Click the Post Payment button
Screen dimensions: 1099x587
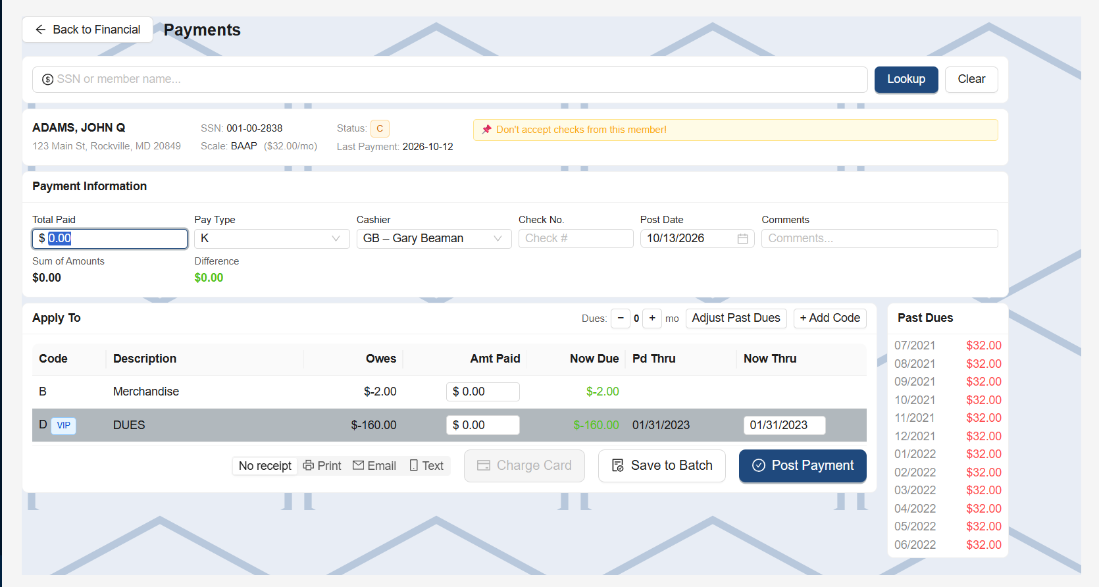(803, 466)
